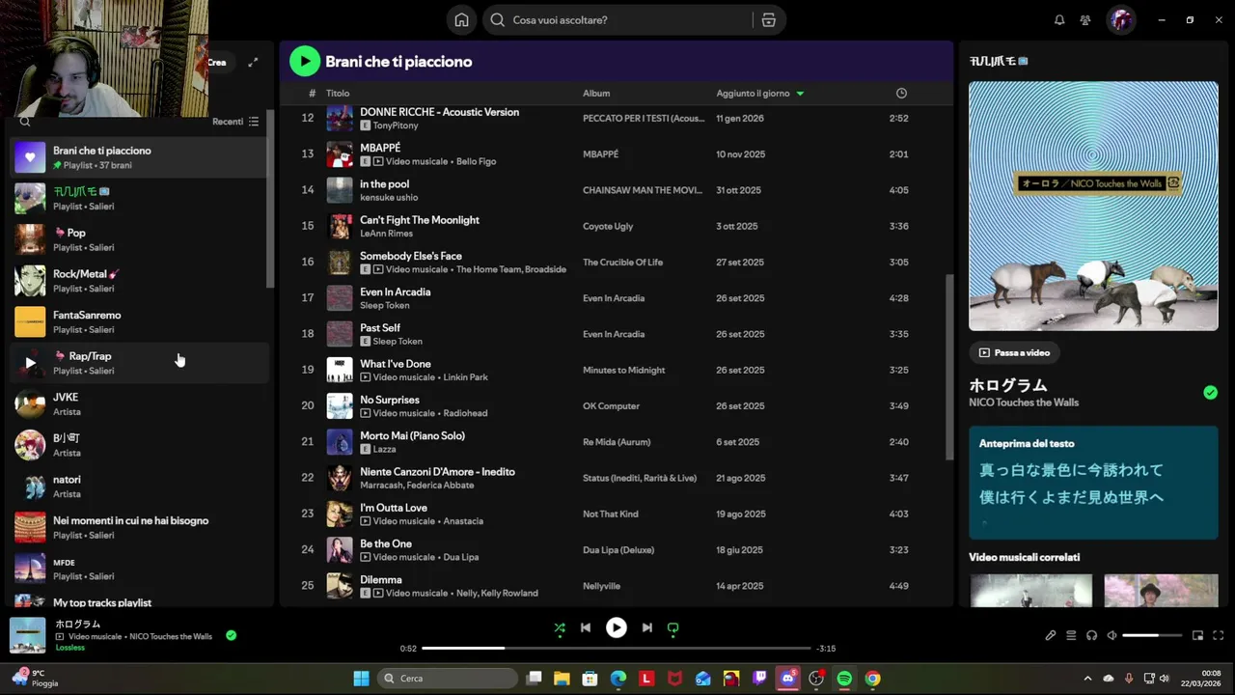Click the duration clock column header
This screenshot has width=1235, height=695.
[x=901, y=94]
